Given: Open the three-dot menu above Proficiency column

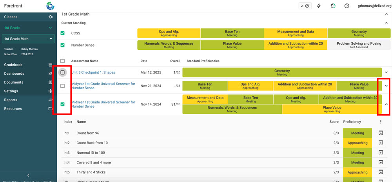Looking at the screenshot, I should click(380, 122).
